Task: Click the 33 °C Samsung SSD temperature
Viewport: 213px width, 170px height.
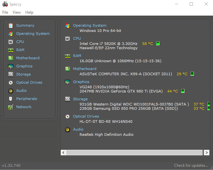Action: click(199, 108)
